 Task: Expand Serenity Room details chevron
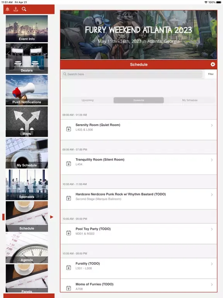tap(212, 125)
